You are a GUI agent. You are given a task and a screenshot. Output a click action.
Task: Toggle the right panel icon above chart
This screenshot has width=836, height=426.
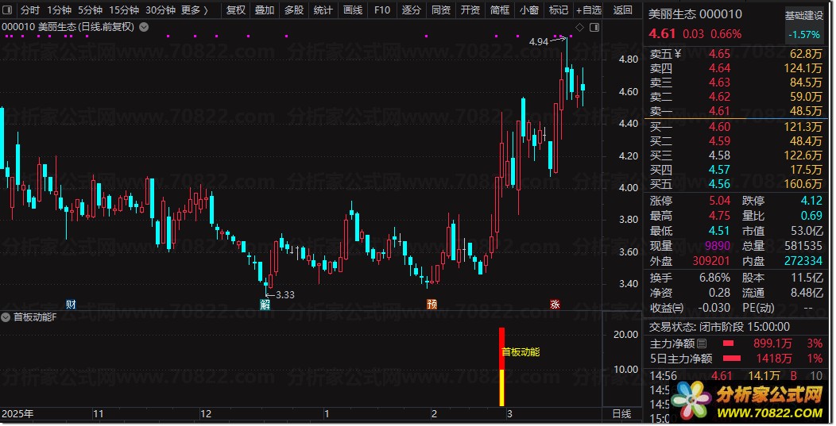tap(594, 27)
